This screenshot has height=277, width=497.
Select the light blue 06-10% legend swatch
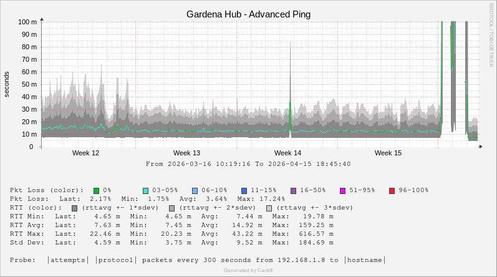click(195, 190)
